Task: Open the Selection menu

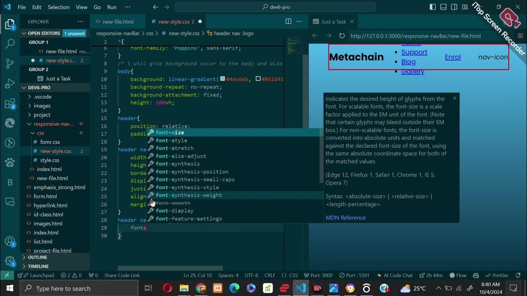Action: [58, 7]
